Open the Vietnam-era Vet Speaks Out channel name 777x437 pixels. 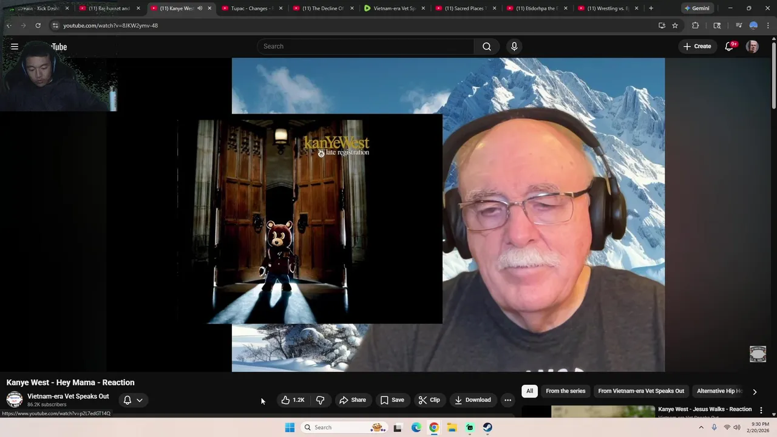pos(68,396)
